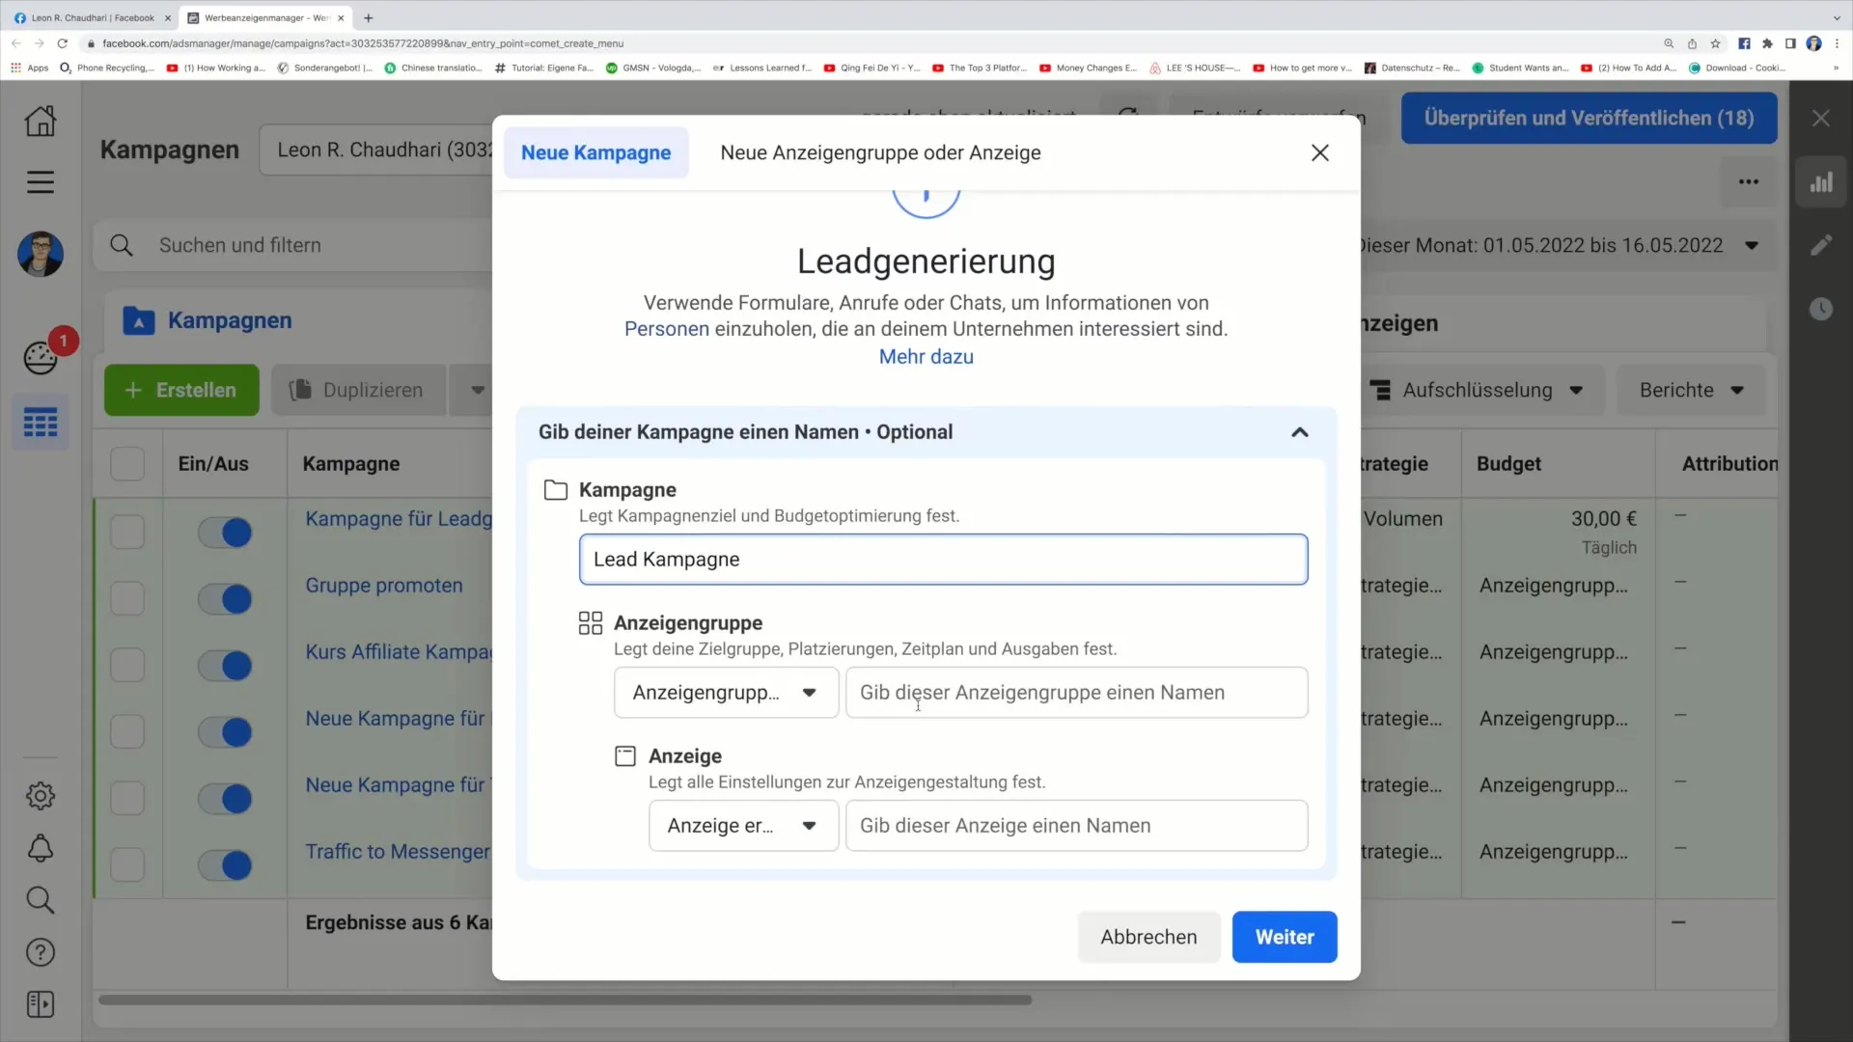Click the Duplizieren button
The width and height of the screenshot is (1853, 1042).
pos(359,391)
